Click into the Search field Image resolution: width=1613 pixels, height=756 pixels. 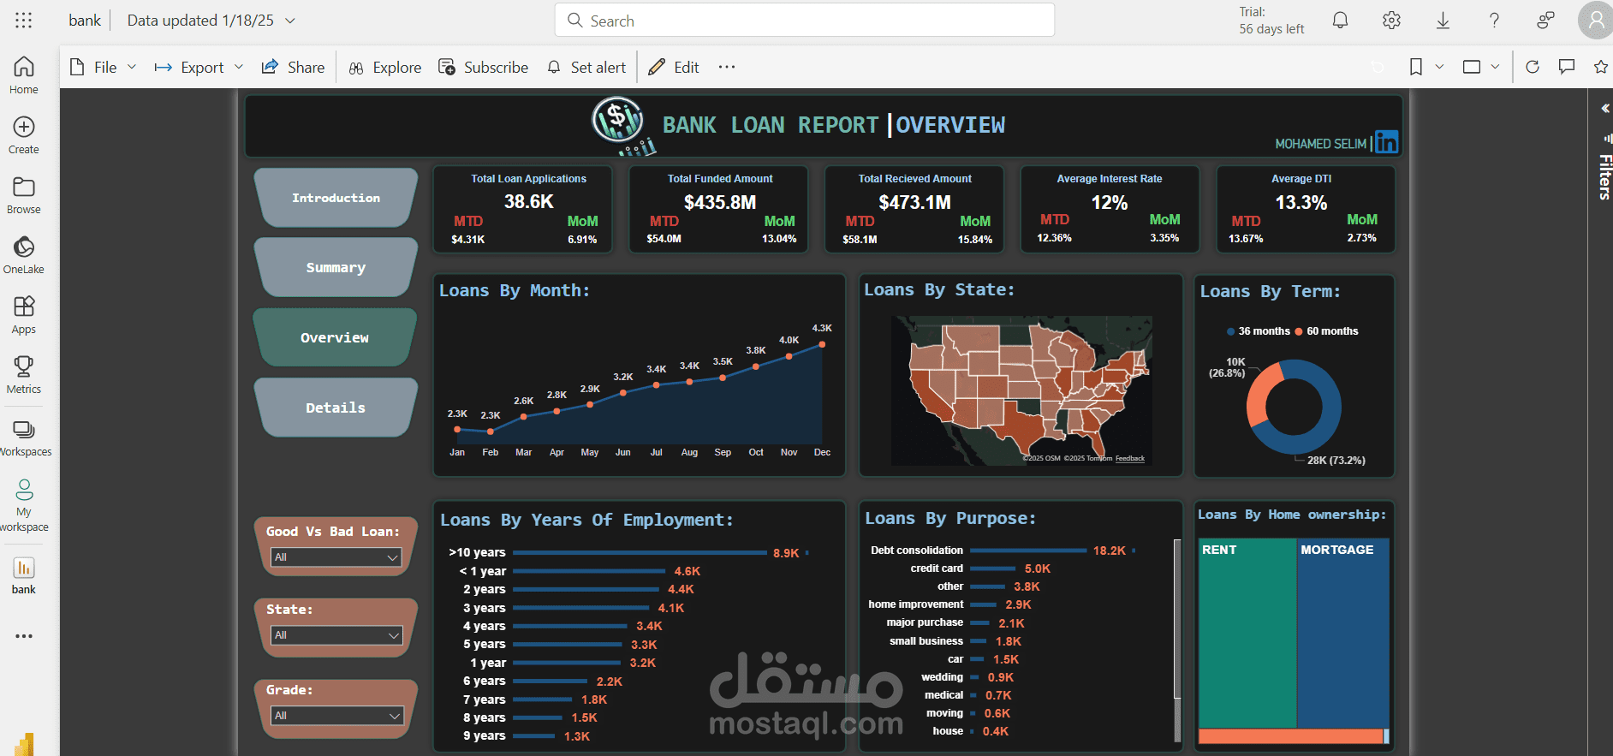[805, 21]
